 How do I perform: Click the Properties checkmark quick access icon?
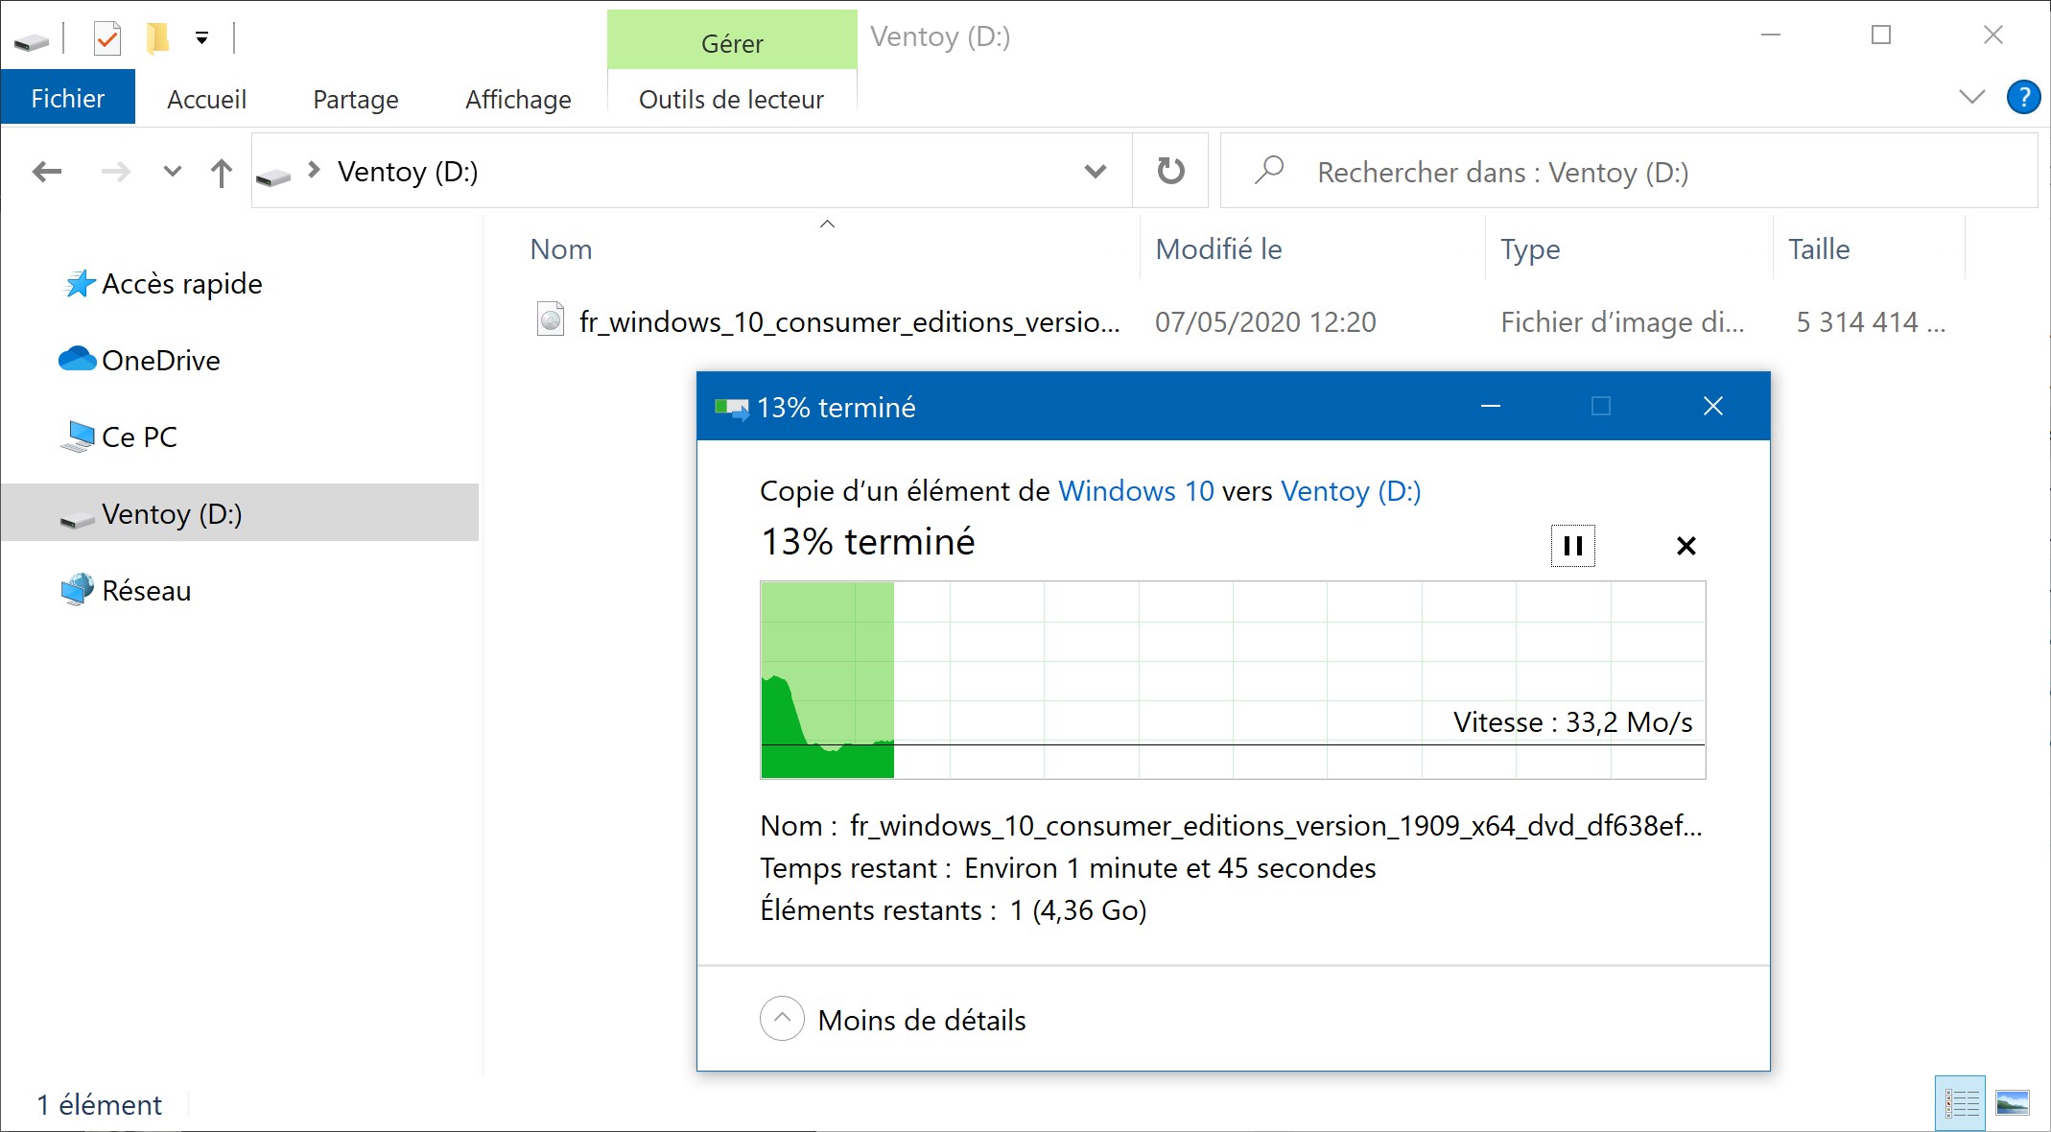pyautogui.click(x=107, y=38)
